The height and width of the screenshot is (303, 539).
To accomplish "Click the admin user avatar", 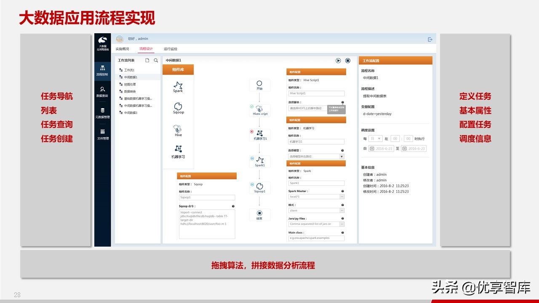I will tap(120, 39).
